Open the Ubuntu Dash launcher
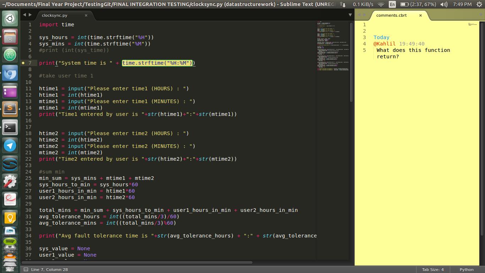 (10, 18)
